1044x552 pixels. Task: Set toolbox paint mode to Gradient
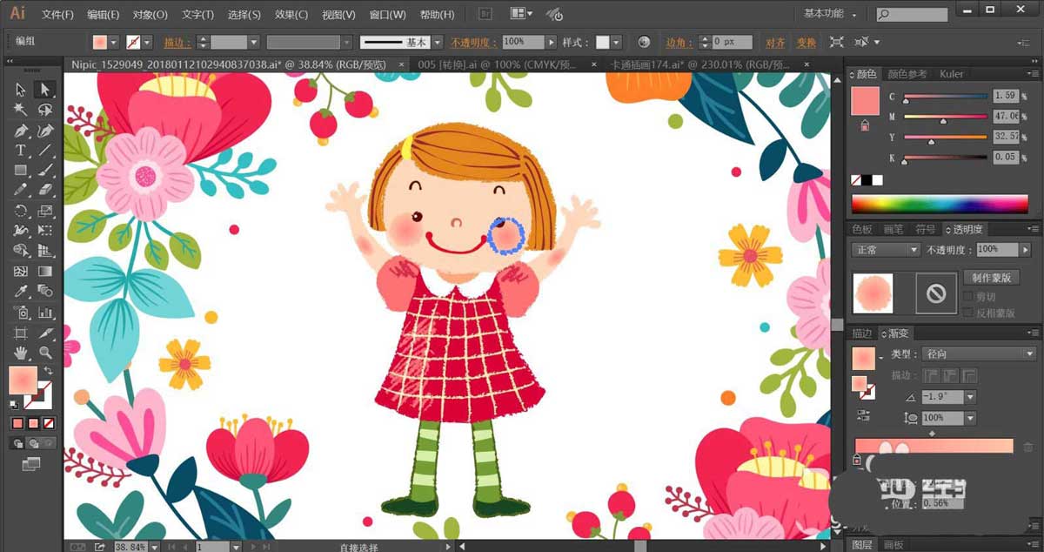(33, 423)
